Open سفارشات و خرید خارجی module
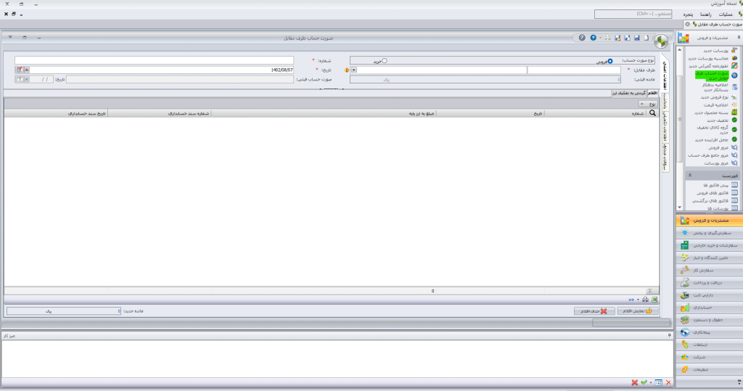This screenshot has width=743, height=391. pos(710,245)
